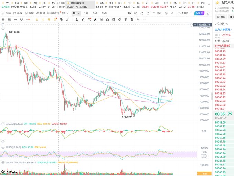Select the 5分 timeframe
This screenshot has height=176, width=234.
[x=95, y=13]
